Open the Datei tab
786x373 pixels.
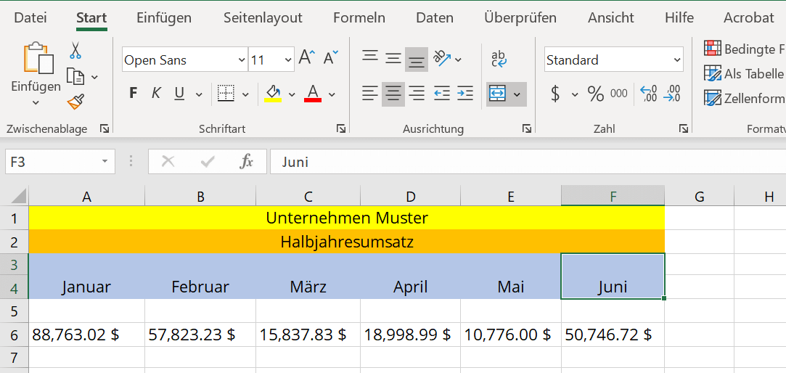coord(30,18)
